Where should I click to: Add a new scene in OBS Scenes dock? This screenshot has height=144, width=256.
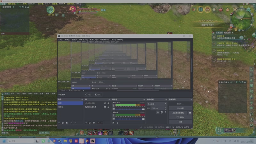[59, 123]
